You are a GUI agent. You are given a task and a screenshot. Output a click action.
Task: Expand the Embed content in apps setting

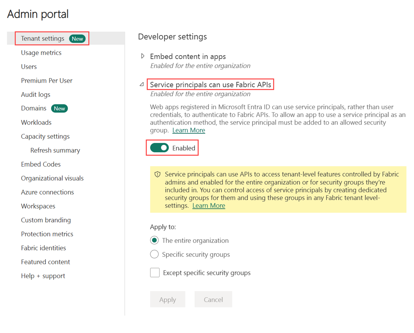(142, 56)
